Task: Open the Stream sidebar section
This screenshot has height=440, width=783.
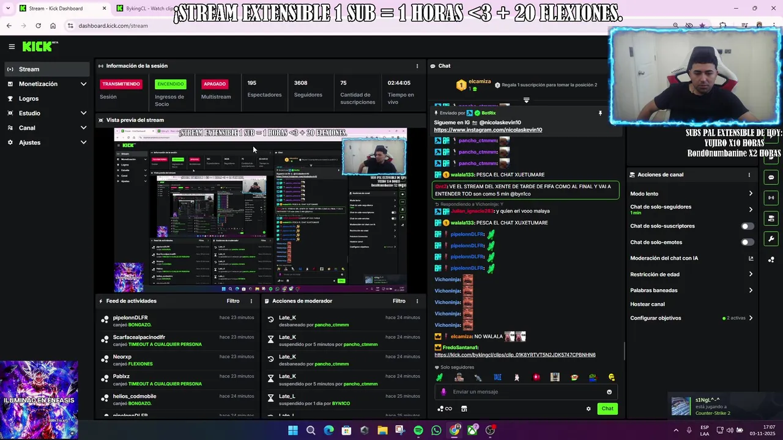Action: click(46, 69)
